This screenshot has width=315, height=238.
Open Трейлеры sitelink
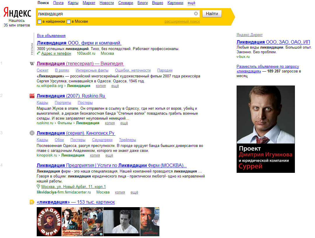(x=128, y=140)
